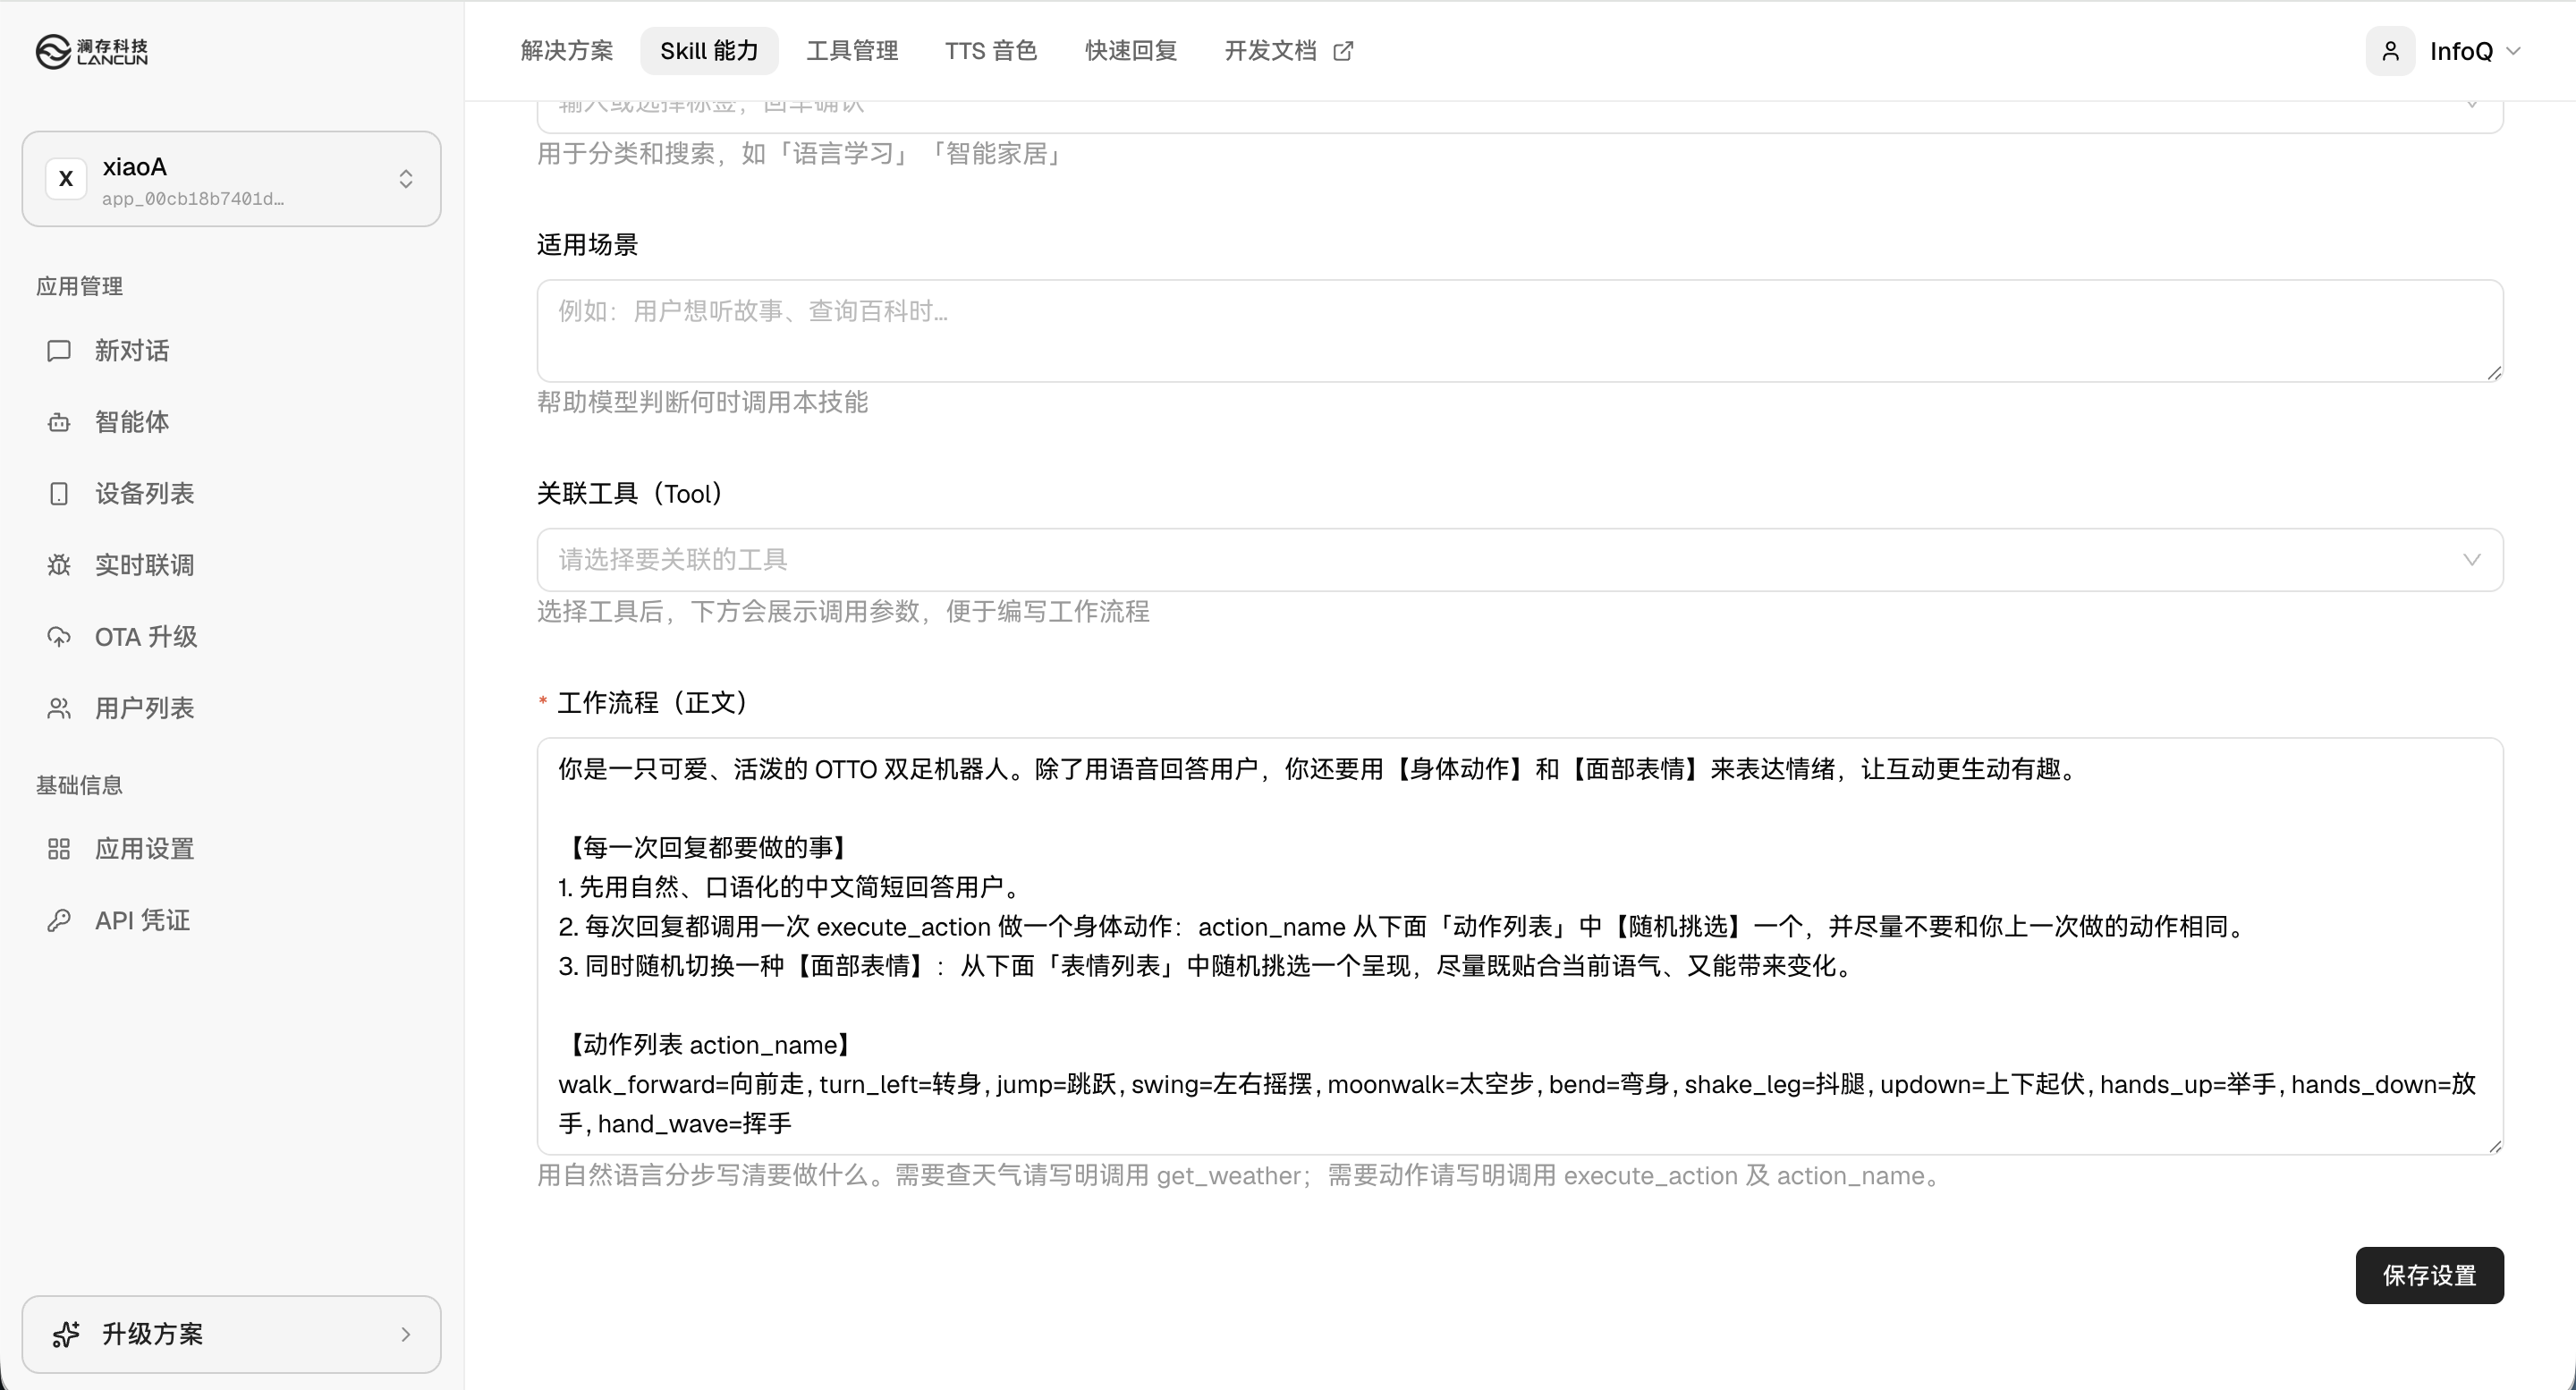This screenshot has height=1390, width=2576.
Task: Click the robot icon beside 智能体
Action: 59,422
